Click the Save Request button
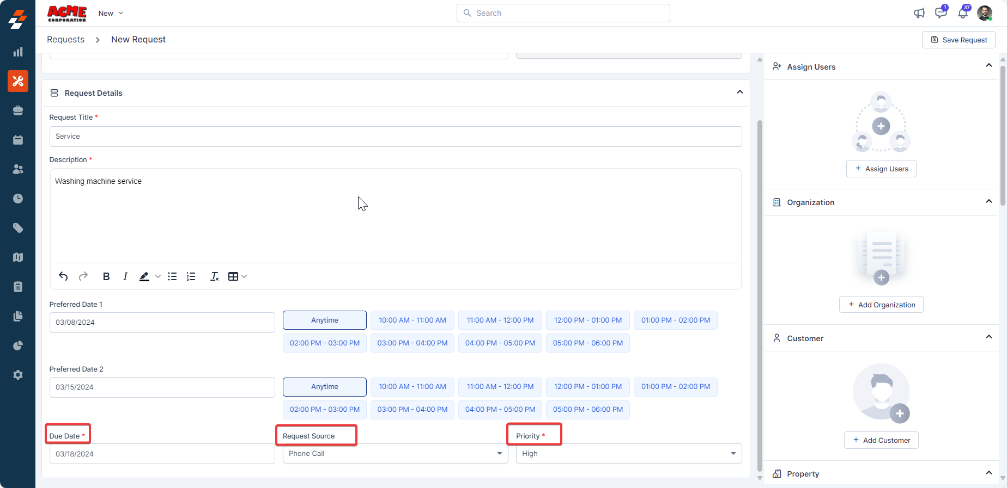The width and height of the screenshot is (1007, 488). (959, 40)
